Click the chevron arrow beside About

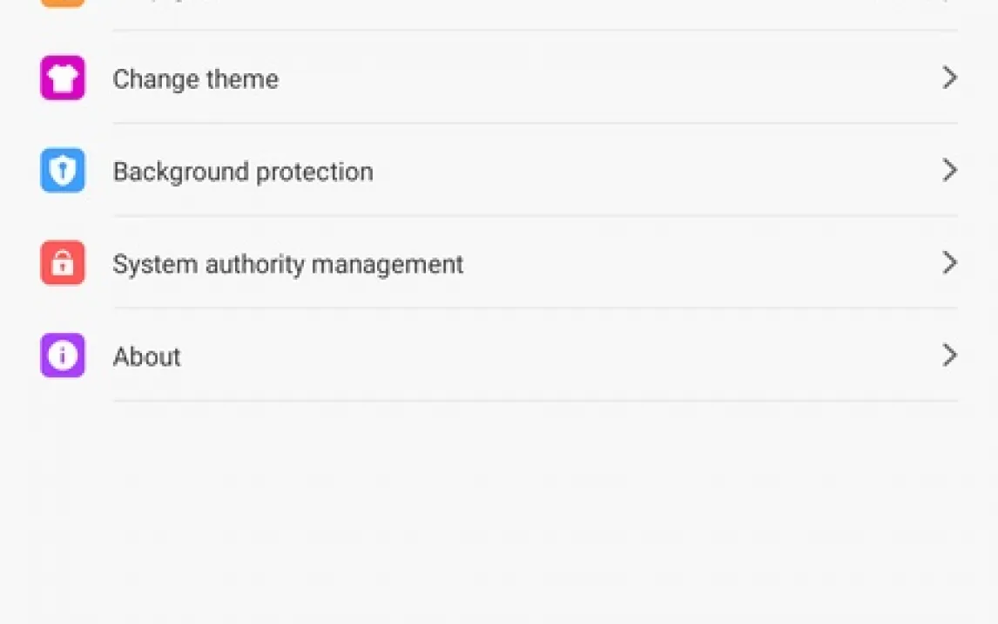click(x=949, y=356)
